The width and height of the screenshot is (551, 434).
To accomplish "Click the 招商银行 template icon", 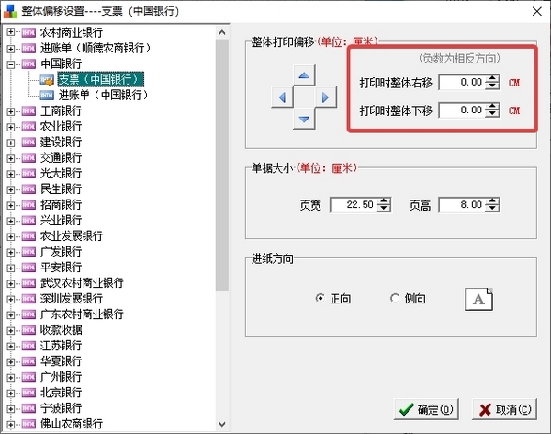I will [x=28, y=205].
